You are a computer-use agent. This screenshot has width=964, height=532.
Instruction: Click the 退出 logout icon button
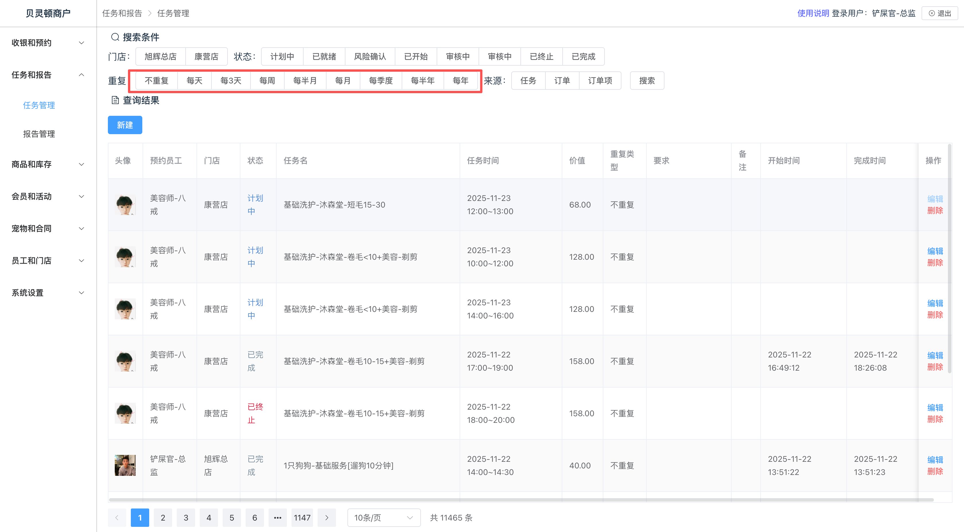tap(939, 13)
